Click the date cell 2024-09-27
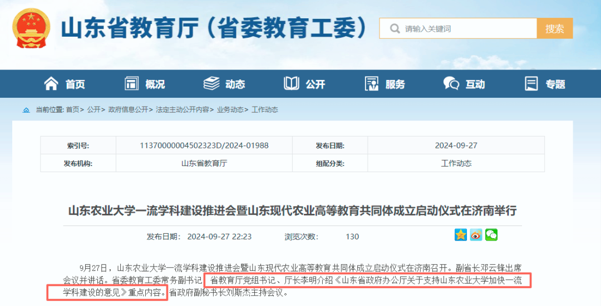Image resolution: width=601 pixels, height=306 pixels. (456, 146)
